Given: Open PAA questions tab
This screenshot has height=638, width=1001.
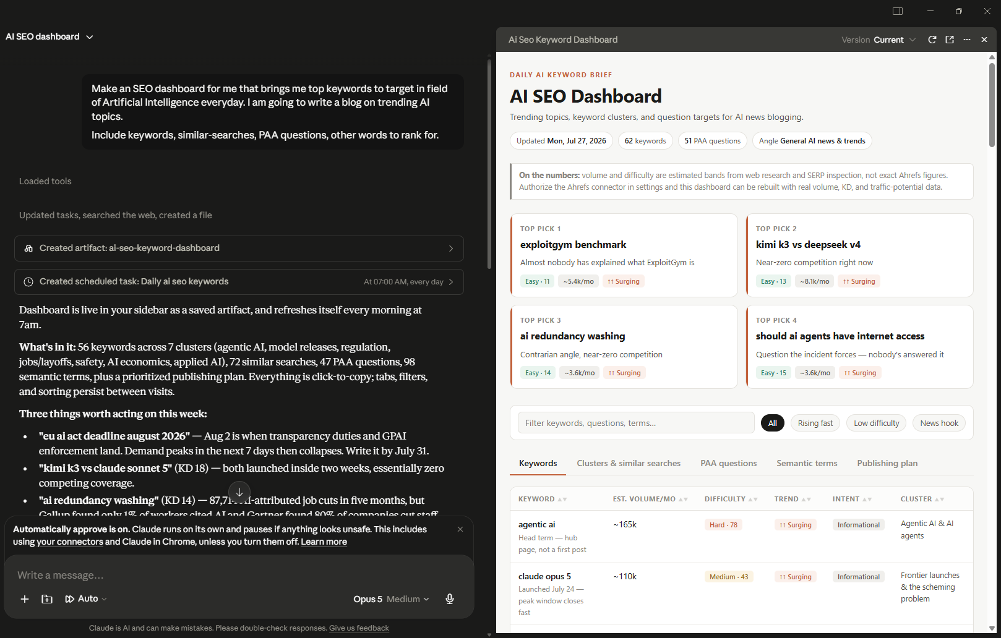Looking at the screenshot, I should [728, 463].
